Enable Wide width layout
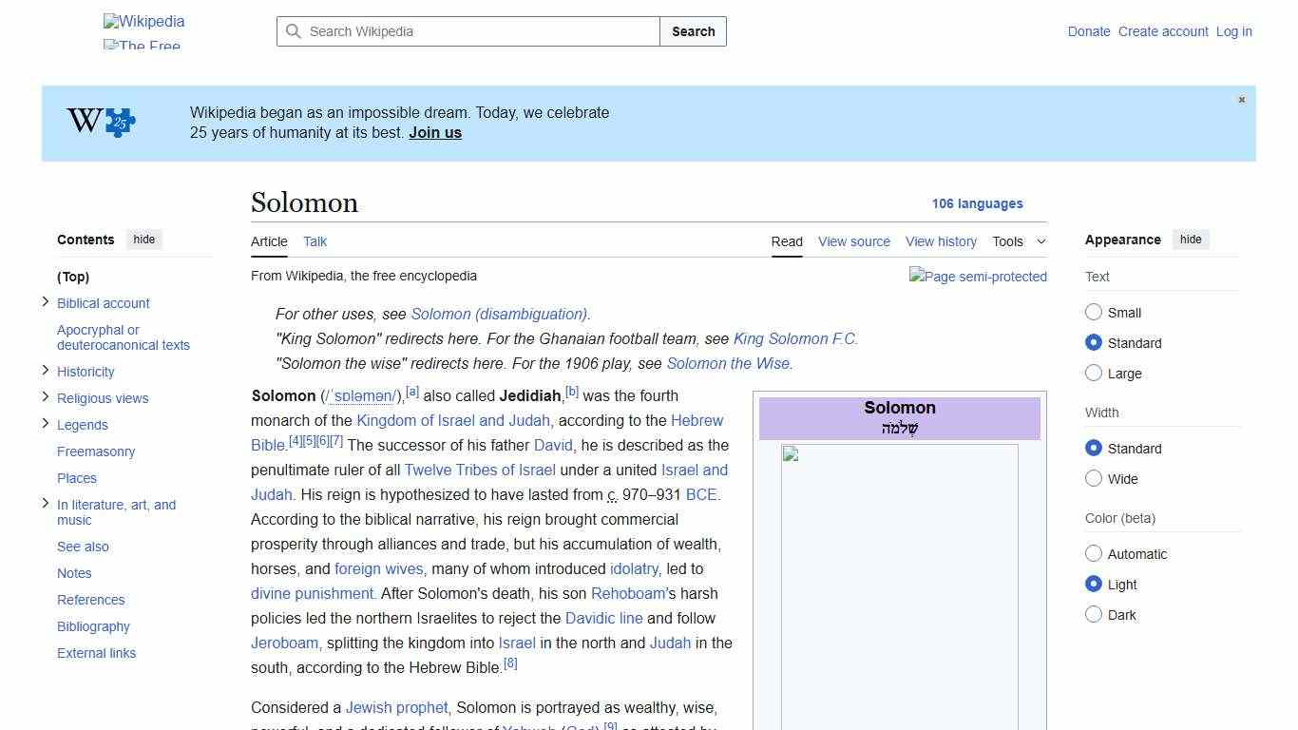The image size is (1298, 730). point(1094,478)
